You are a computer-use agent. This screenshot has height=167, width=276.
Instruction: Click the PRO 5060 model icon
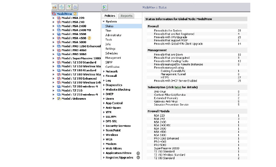pyautogui.click(x=59, y=54)
